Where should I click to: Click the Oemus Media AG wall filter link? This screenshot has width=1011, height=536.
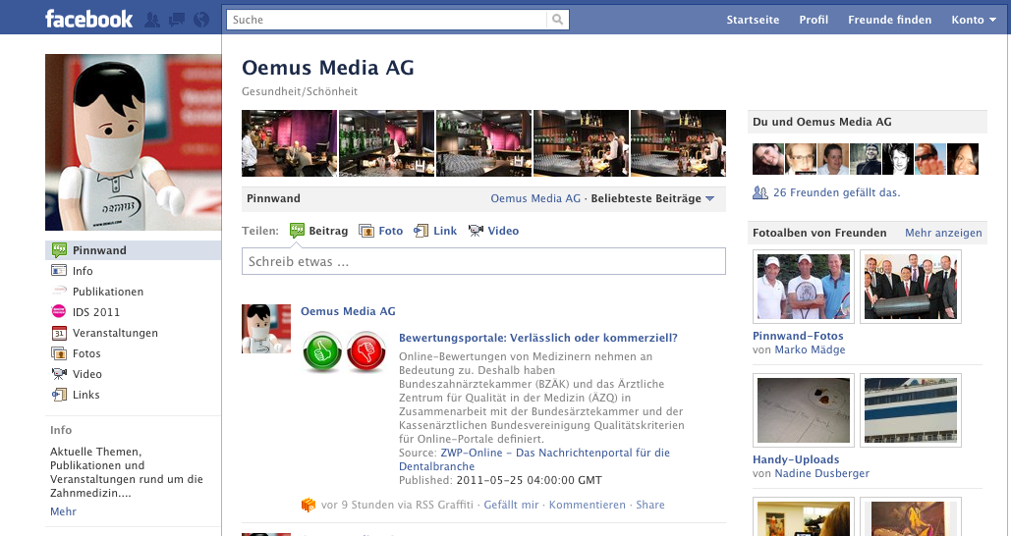pos(535,198)
